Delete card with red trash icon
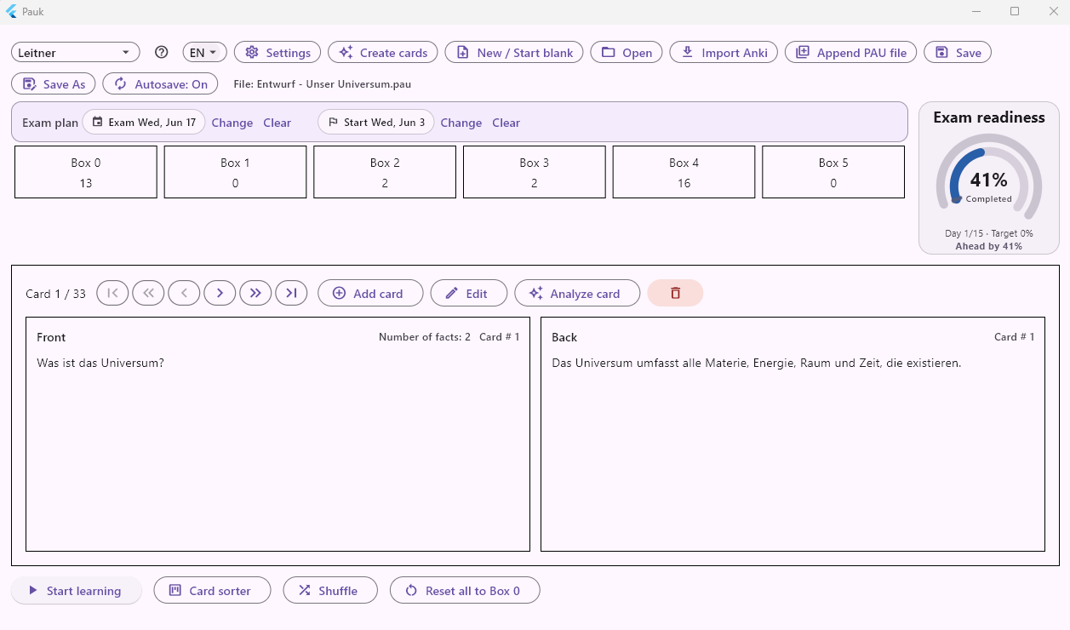The height and width of the screenshot is (630, 1070). click(675, 293)
